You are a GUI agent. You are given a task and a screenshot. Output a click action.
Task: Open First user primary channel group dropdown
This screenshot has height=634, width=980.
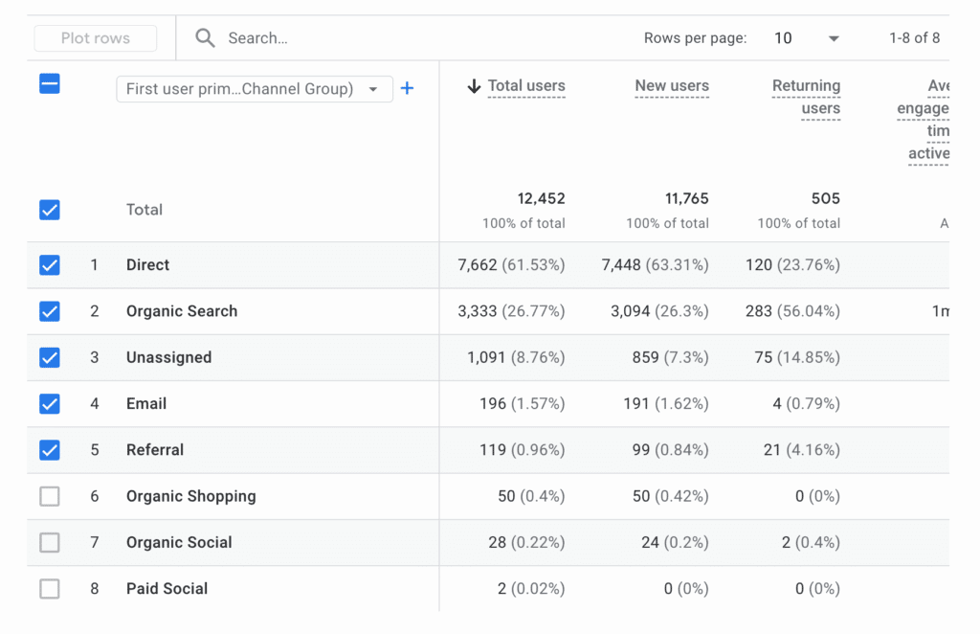click(254, 89)
